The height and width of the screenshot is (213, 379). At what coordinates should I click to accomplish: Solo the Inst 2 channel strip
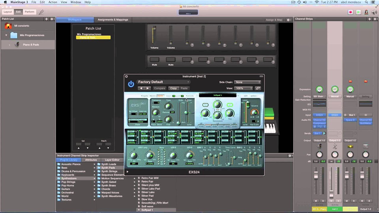338,201
